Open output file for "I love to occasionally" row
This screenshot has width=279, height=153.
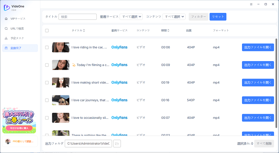coord(258,118)
